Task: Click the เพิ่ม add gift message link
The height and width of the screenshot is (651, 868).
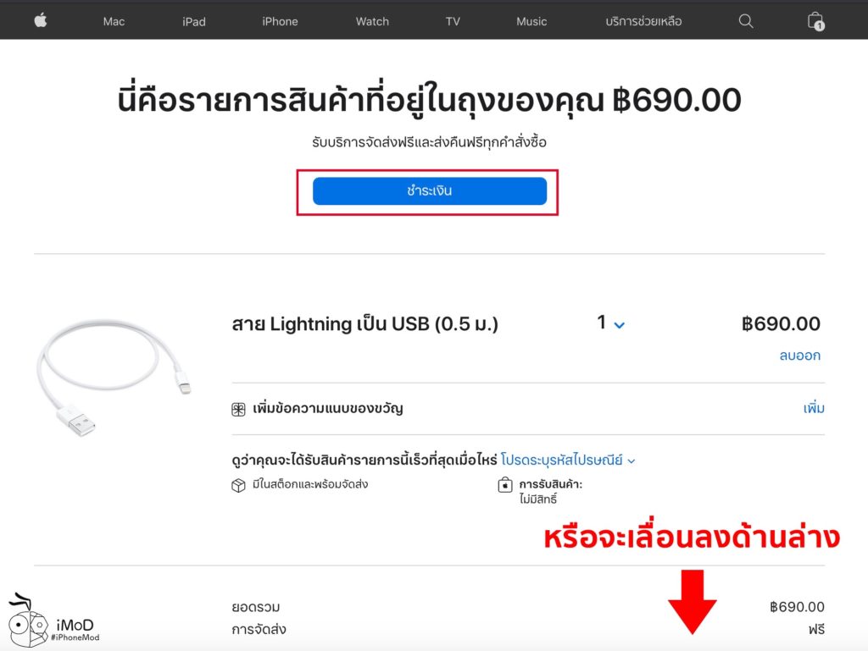Action: pyautogui.click(x=814, y=408)
